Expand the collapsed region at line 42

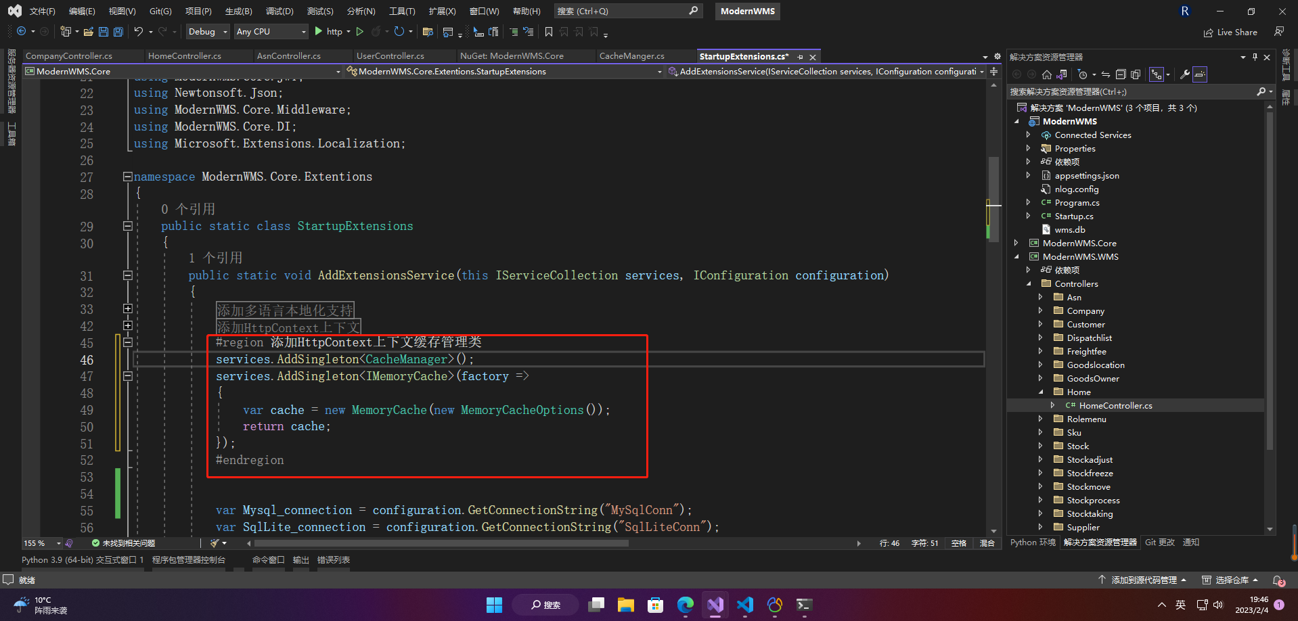pos(127,325)
